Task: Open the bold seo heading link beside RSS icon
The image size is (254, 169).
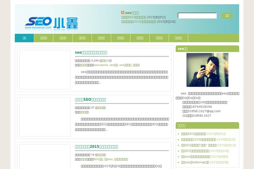Action: click(x=132, y=13)
